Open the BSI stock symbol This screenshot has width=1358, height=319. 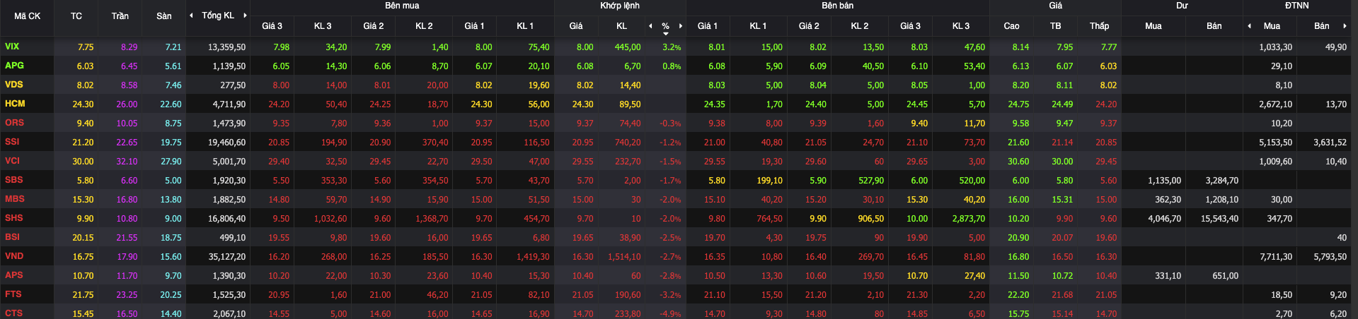[x=12, y=237]
